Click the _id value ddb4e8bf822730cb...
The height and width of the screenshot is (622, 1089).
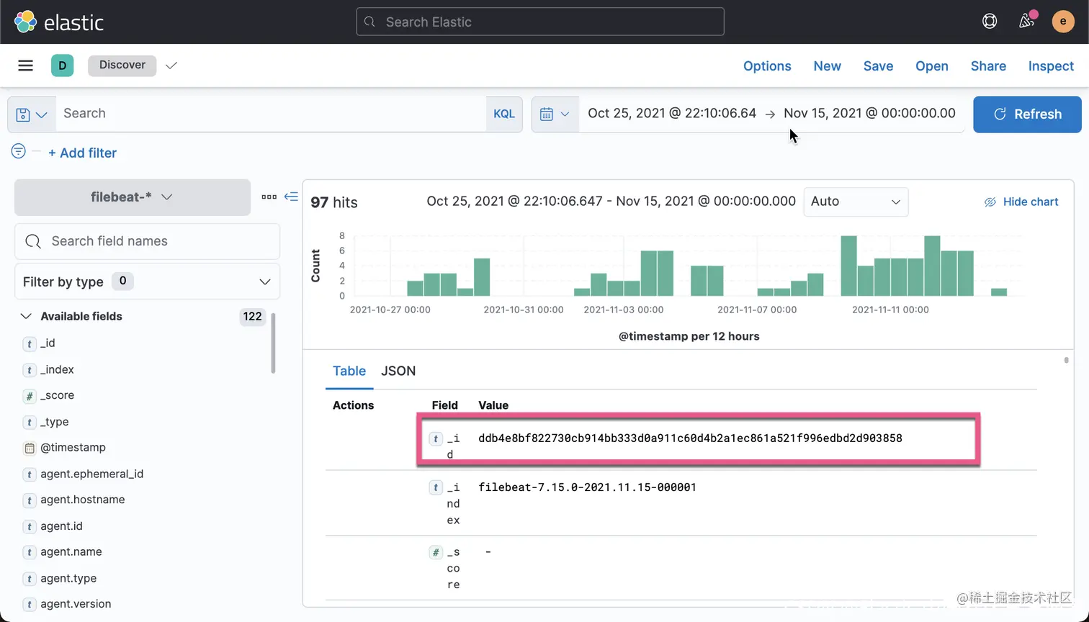(x=690, y=438)
